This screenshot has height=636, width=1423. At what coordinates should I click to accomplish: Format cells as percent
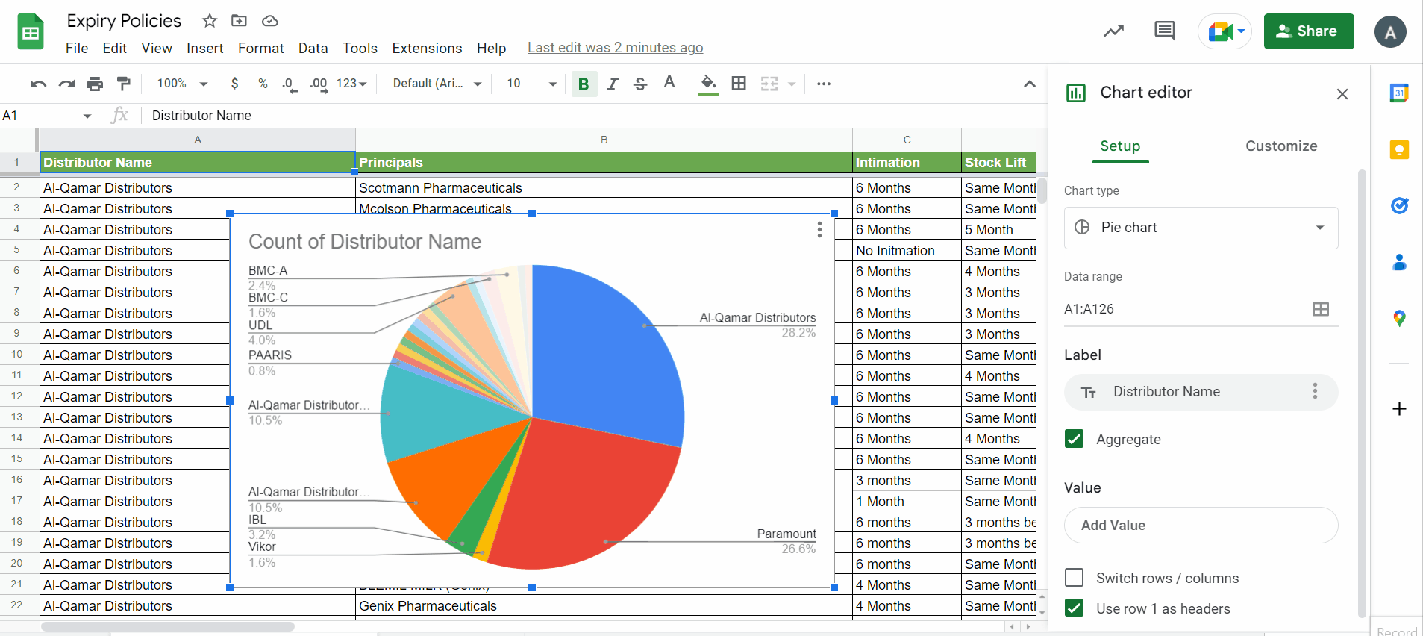[263, 84]
